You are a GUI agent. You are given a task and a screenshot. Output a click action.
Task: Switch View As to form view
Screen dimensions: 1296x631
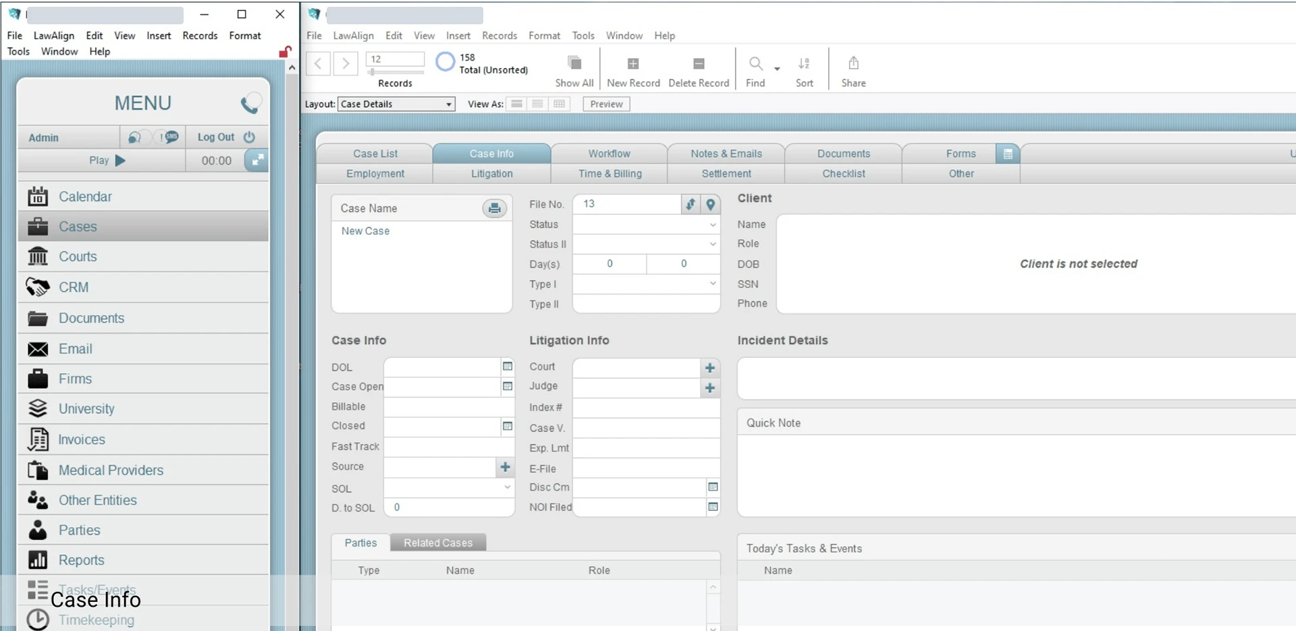pos(516,104)
